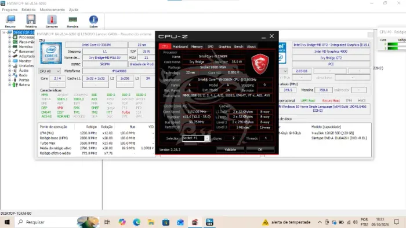Click the Intel Core i5-3360M name field

pos(96,45)
